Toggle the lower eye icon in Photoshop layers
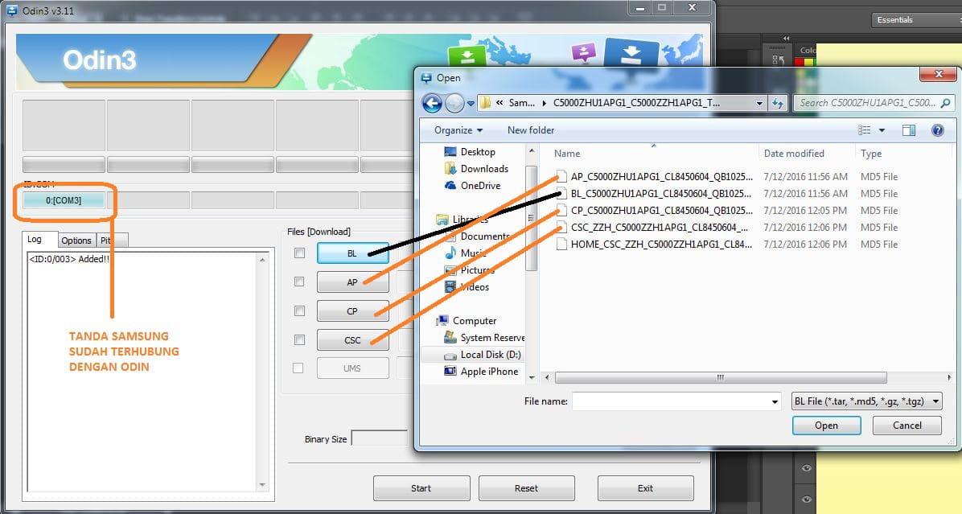The height and width of the screenshot is (514, 962). point(806,500)
